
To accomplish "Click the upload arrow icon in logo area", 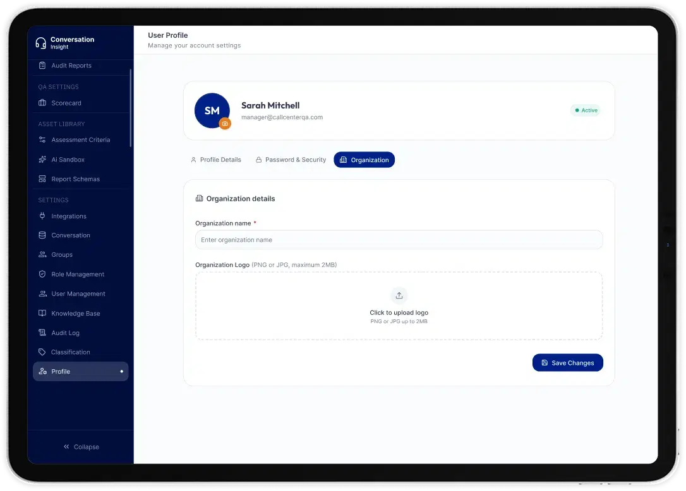I will coord(399,295).
